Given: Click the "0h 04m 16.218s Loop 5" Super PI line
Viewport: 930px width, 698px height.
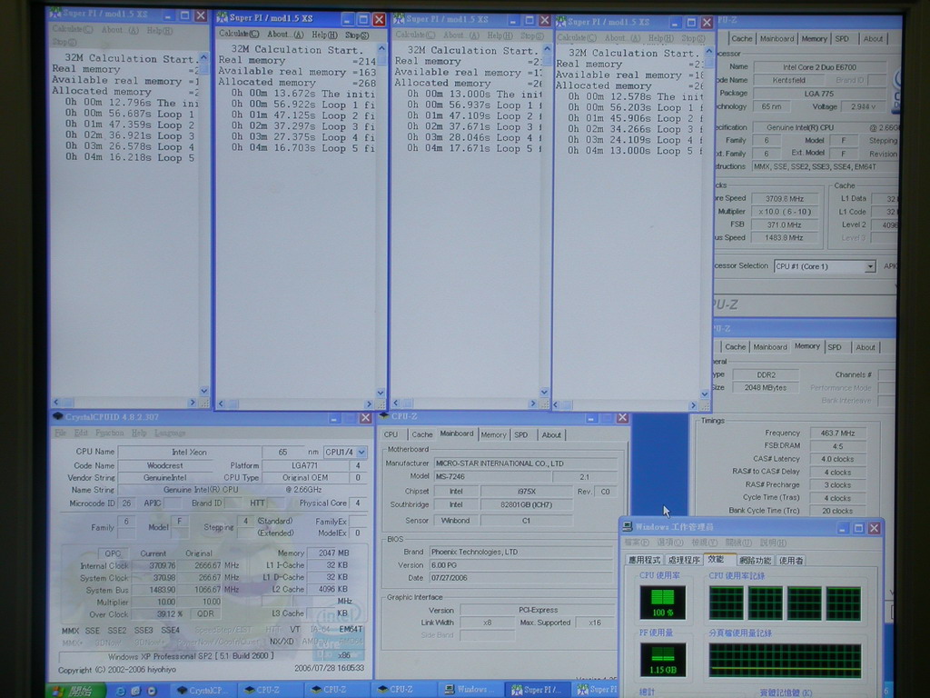Looking at the screenshot, I should click(x=130, y=157).
